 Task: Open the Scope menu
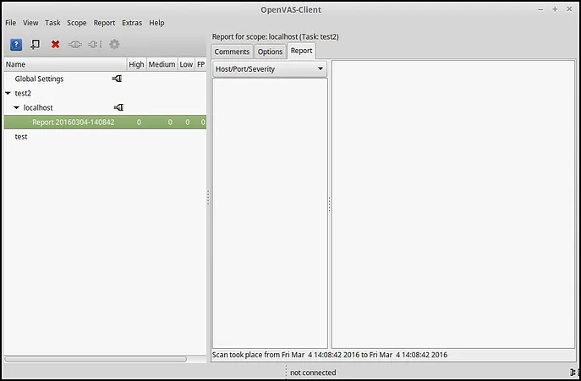[x=77, y=23]
